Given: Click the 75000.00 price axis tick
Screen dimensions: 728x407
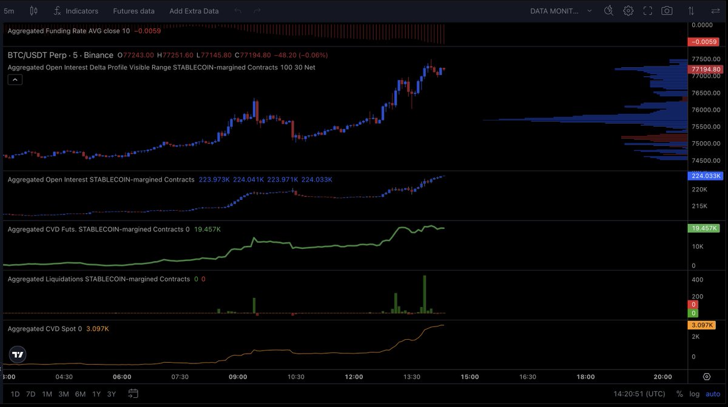Looking at the screenshot, I should point(706,144).
